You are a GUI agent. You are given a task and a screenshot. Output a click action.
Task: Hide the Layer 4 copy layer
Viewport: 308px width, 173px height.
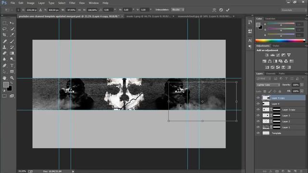click(258, 98)
